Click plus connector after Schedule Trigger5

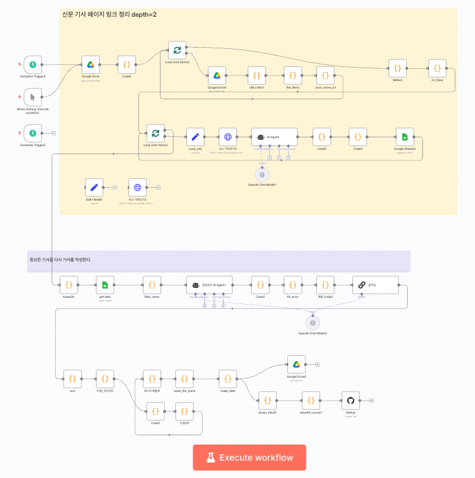click(x=53, y=133)
